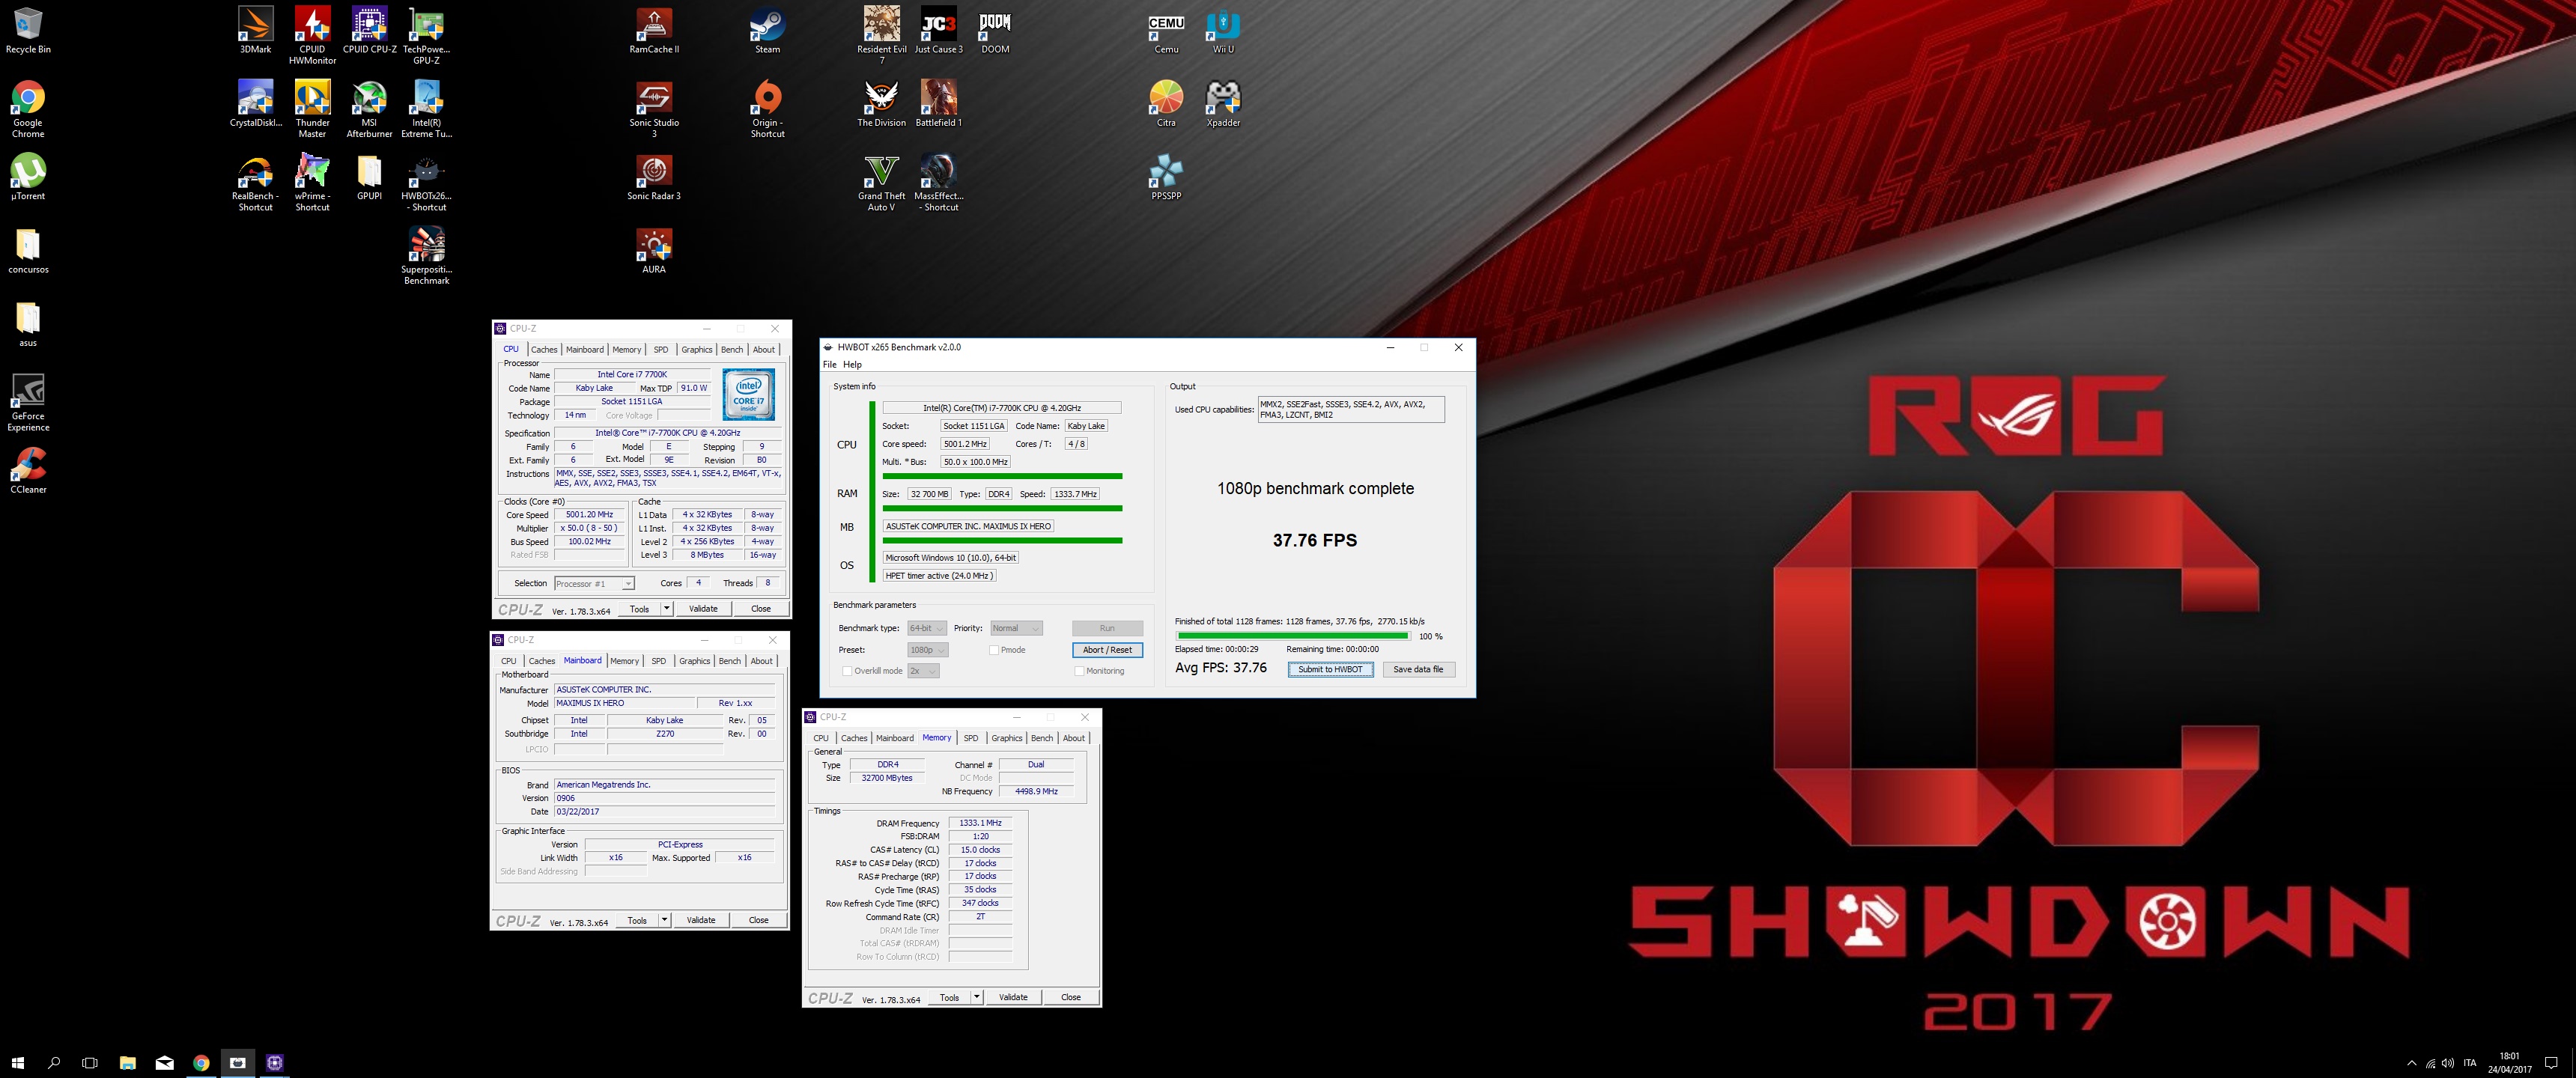Open File menu in HWBOT x265

point(829,365)
